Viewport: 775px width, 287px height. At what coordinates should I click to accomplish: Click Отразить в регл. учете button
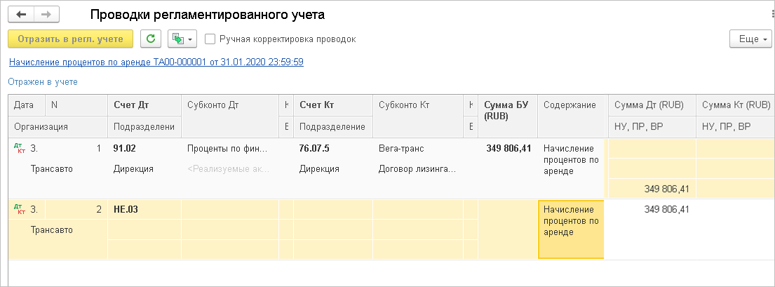click(71, 39)
